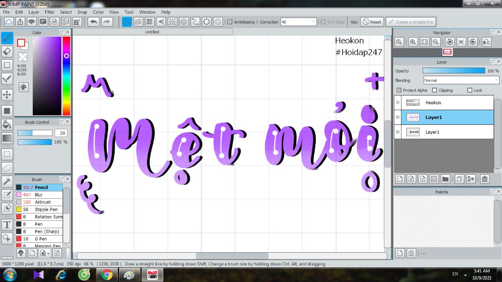This screenshot has width=502, height=282.
Task: Select the G Pen brush
Action: 39,239
